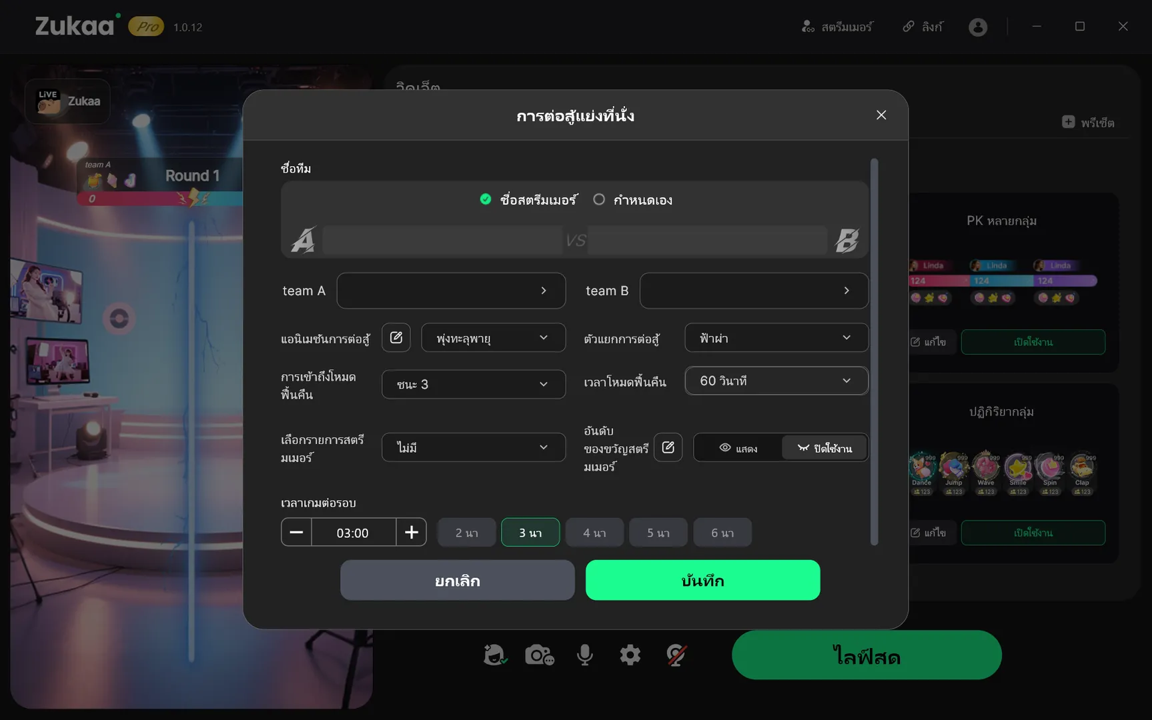Click the green บันทึก save button
The height and width of the screenshot is (720, 1152).
(x=702, y=580)
